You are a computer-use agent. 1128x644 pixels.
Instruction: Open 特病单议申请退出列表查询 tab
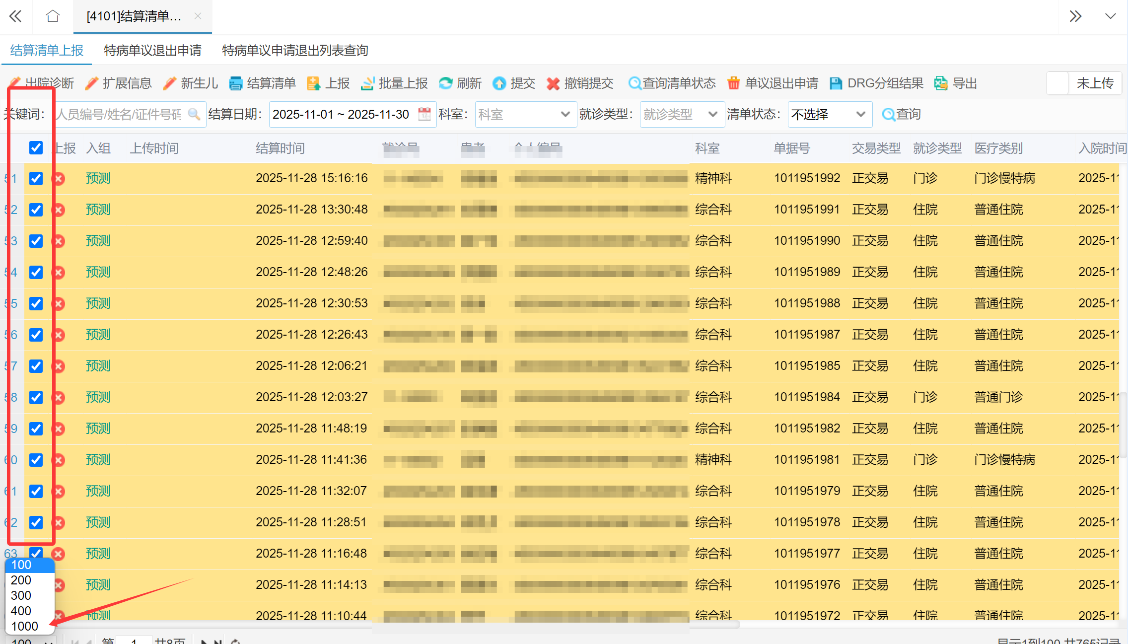point(295,51)
